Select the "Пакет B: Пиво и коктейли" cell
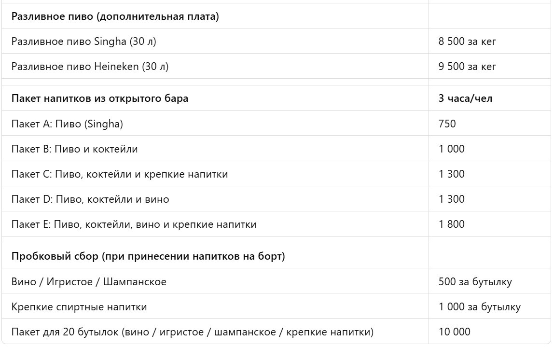The width and height of the screenshot is (554, 347). pyautogui.click(x=74, y=149)
